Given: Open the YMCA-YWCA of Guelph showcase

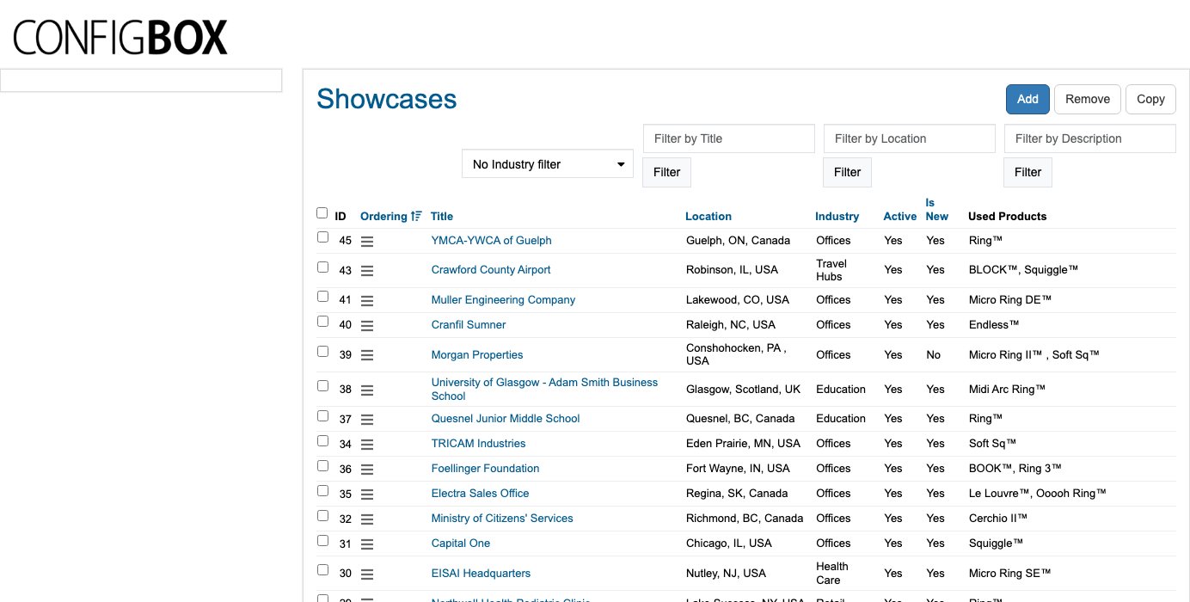Looking at the screenshot, I should point(492,241).
